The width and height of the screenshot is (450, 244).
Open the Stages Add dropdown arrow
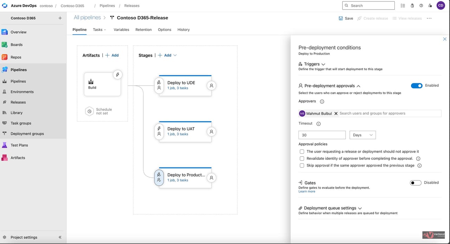pyautogui.click(x=175, y=55)
